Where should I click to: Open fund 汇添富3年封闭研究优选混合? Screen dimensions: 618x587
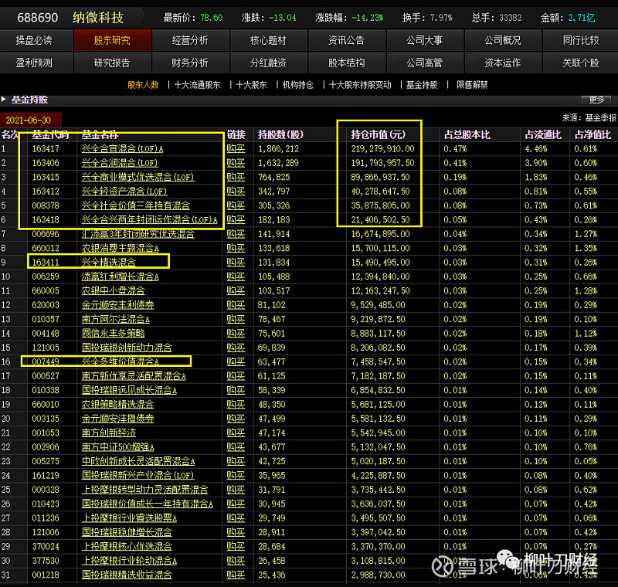coord(138,234)
